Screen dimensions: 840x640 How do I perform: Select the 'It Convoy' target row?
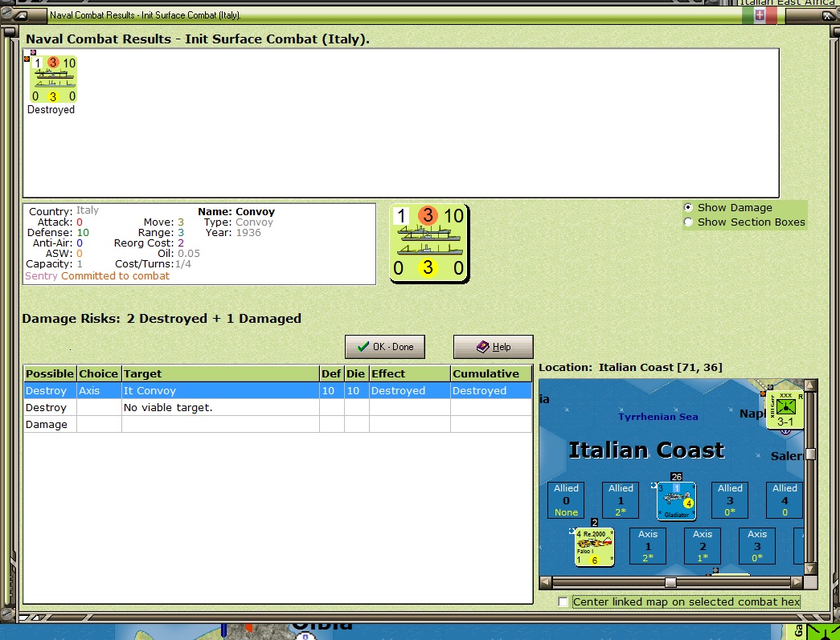277,390
